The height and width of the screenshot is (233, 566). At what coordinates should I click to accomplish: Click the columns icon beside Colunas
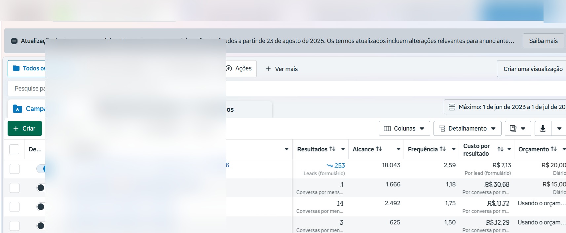[387, 129]
